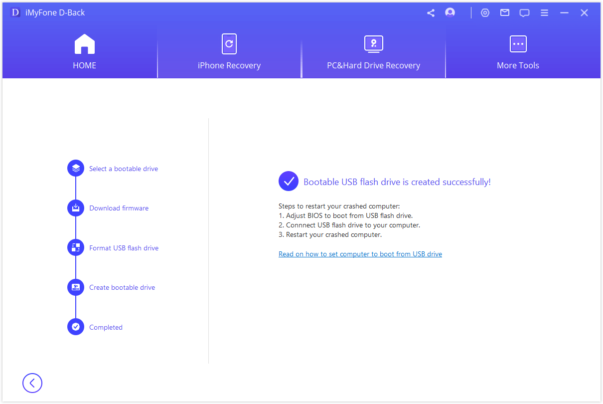The height and width of the screenshot is (404, 603).
Task: Click the Select a bootable drive step icon
Action: 76,168
